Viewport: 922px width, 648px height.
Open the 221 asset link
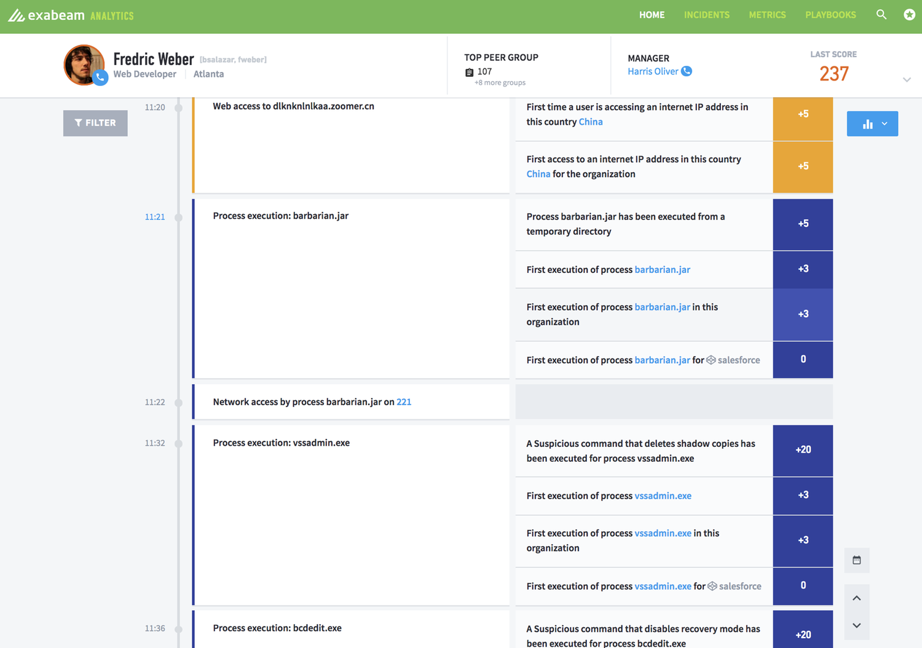(x=404, y=402)
